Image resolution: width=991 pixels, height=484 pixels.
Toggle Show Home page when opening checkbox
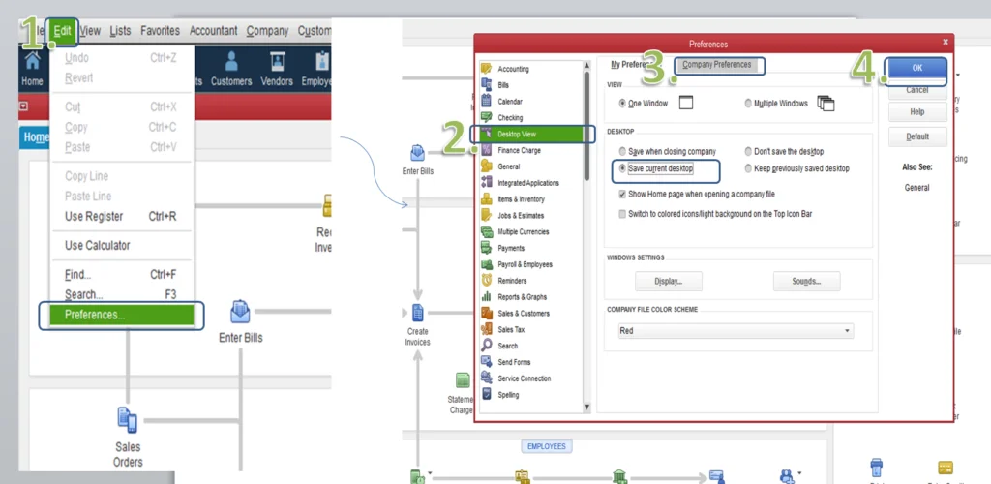(x=622, y=194)
